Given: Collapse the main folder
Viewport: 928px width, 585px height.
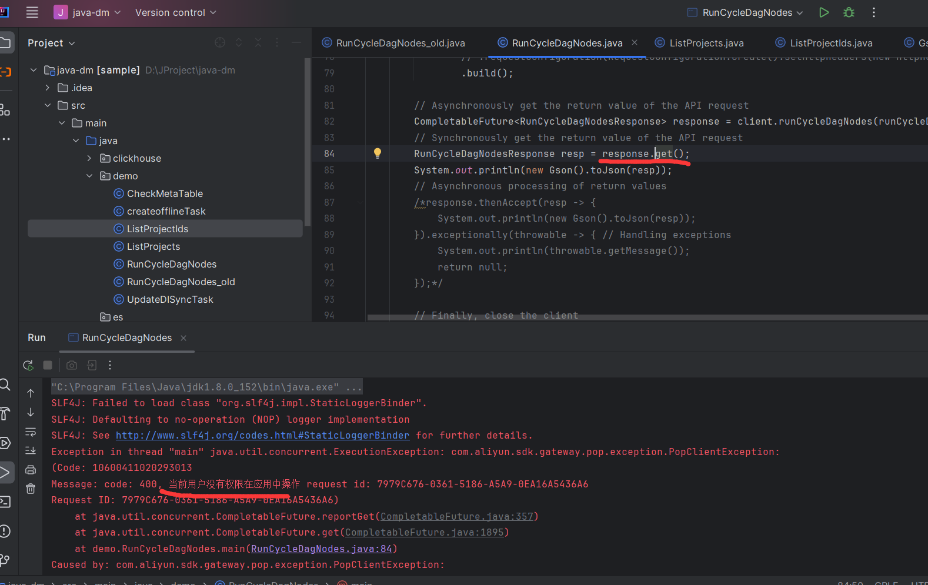Looking at the screenshot, I should [x=62, y=123].
